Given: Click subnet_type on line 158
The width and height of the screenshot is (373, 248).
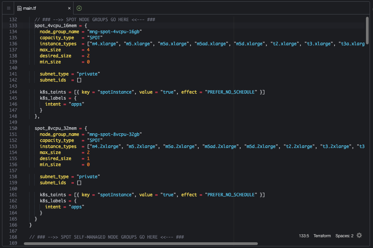Looking at the screenshot, I should coord(54,177).
